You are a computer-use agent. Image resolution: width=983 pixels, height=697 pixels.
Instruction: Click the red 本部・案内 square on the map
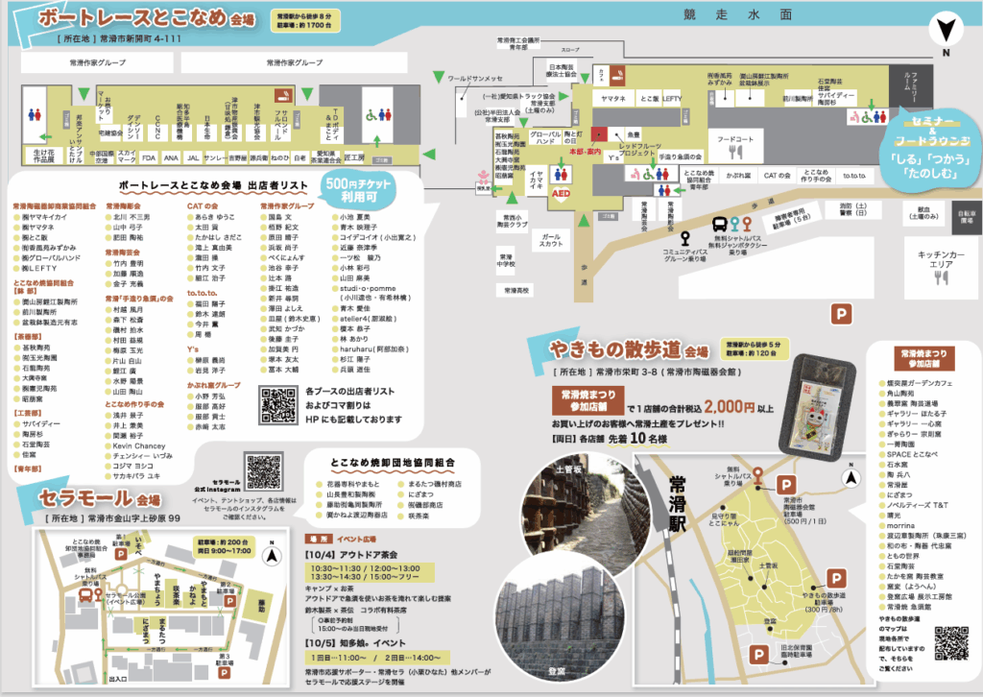pos(599,136)
